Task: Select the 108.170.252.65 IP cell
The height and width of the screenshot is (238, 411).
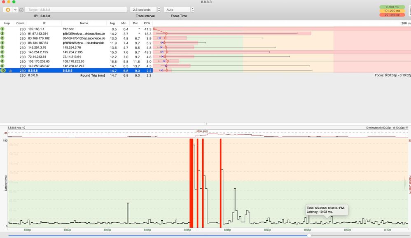Action: tap(39, 61)
